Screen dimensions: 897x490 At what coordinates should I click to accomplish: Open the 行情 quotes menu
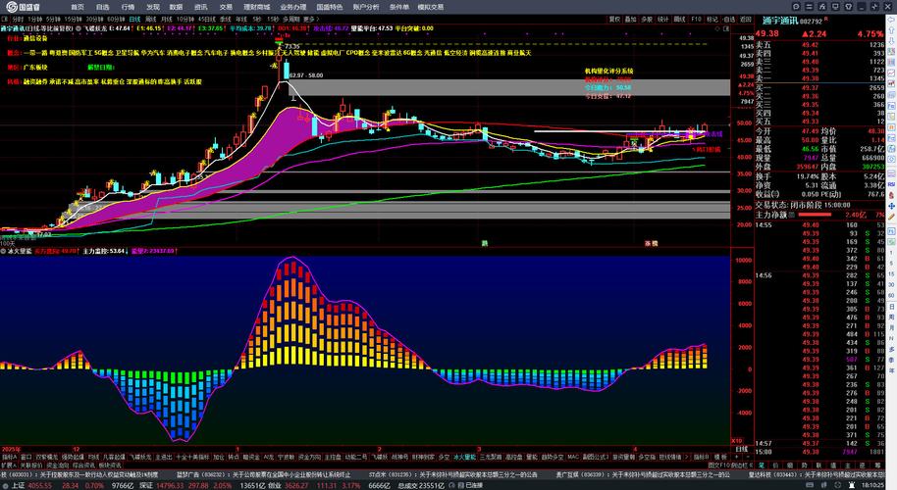point(129,7)
